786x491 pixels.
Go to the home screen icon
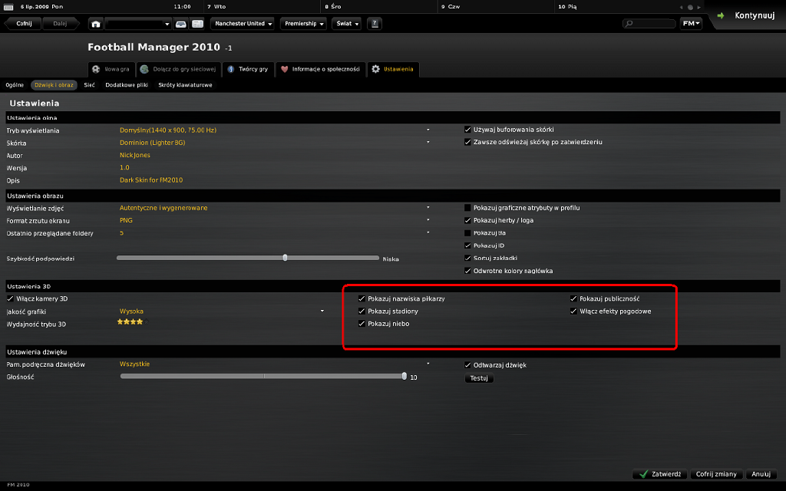96,24
